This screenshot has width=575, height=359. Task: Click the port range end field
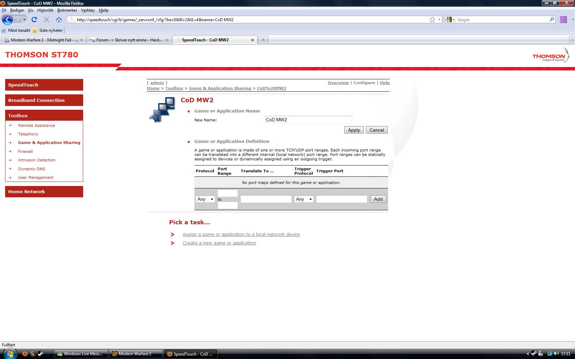pos(228,205)
